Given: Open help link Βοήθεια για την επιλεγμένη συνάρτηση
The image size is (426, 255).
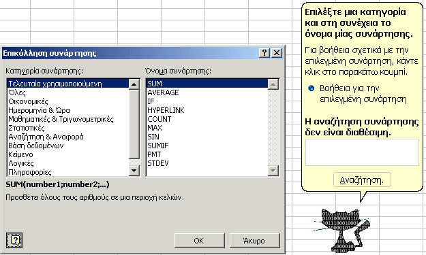Looking at the screenshot, I should pyautogui.click(x=363, y=94).
